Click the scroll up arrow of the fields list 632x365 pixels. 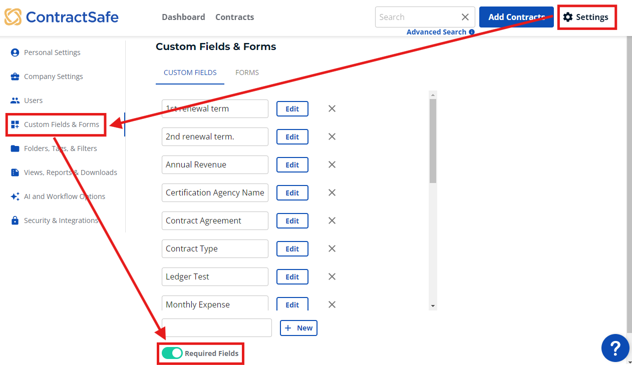433,94
